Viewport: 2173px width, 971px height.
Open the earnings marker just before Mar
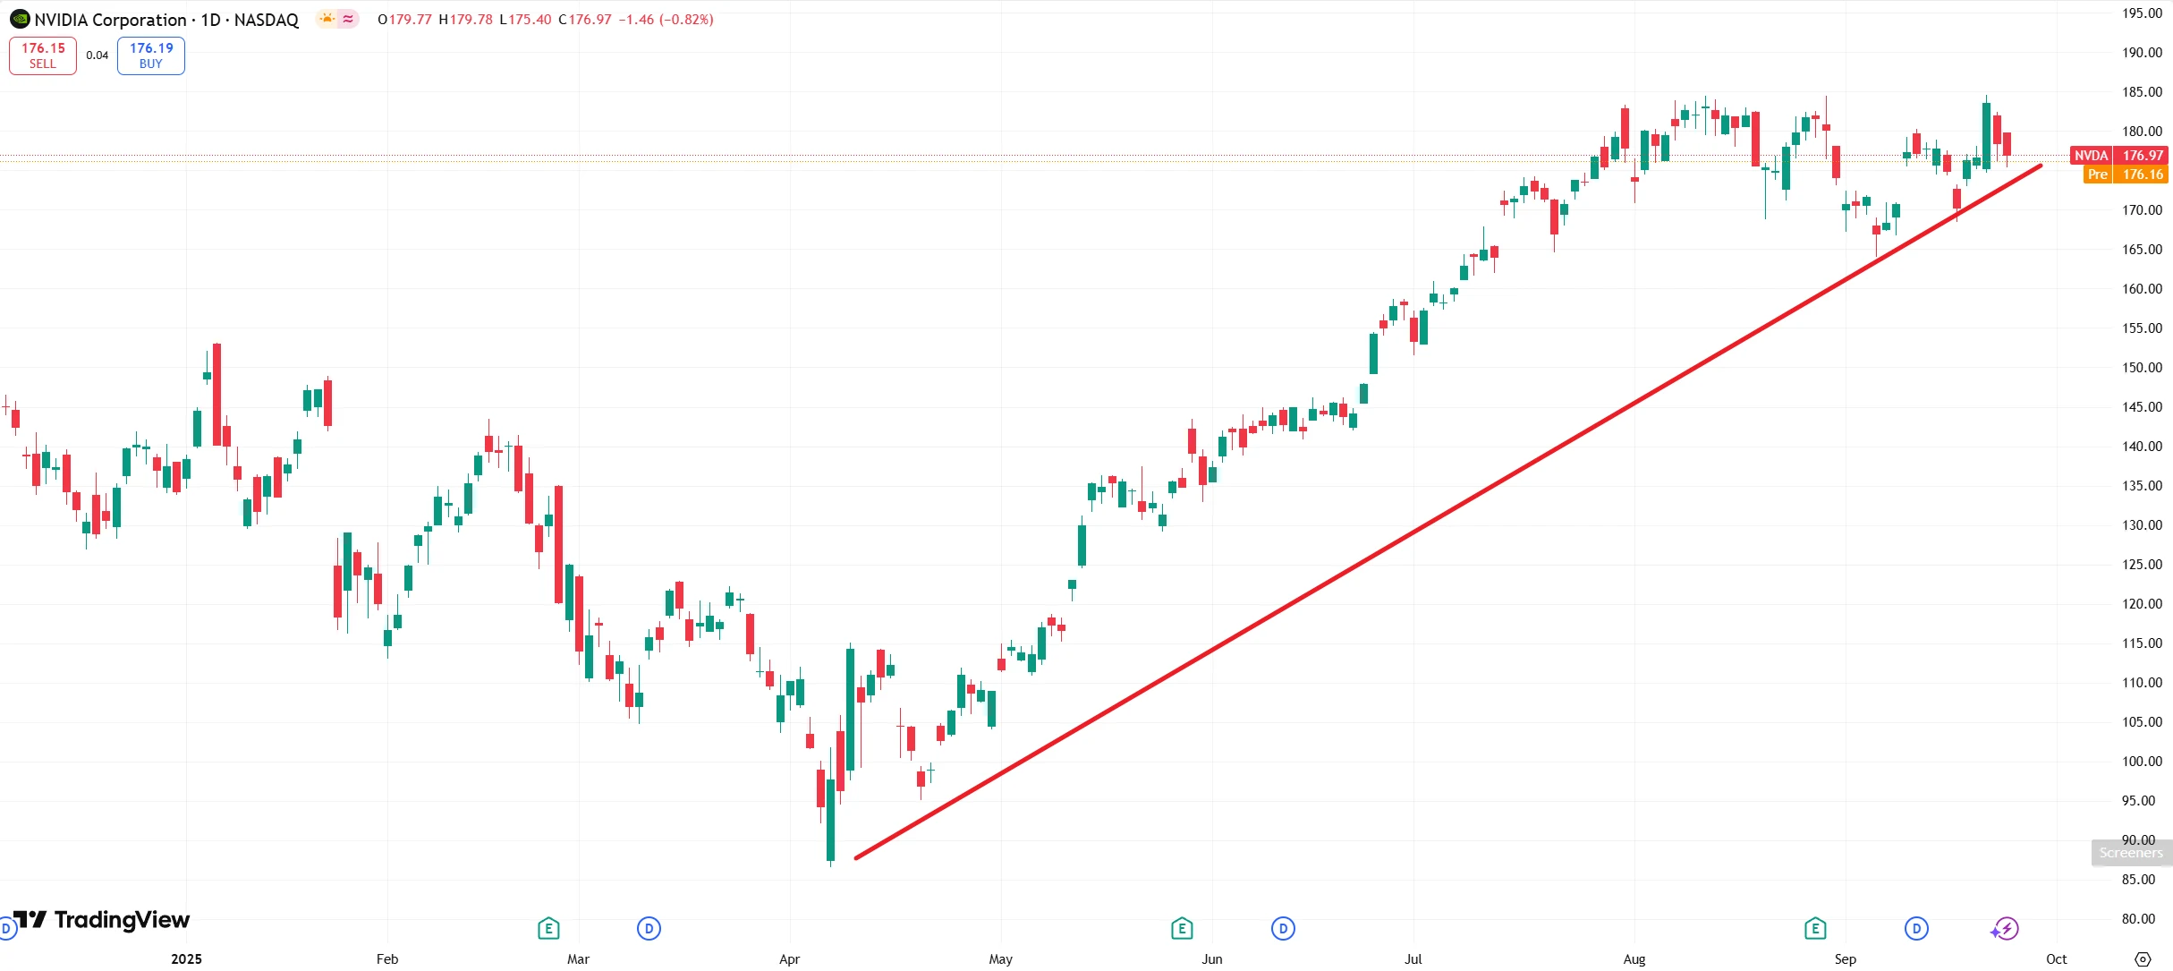pyautogui.click(x=548, y=929)
